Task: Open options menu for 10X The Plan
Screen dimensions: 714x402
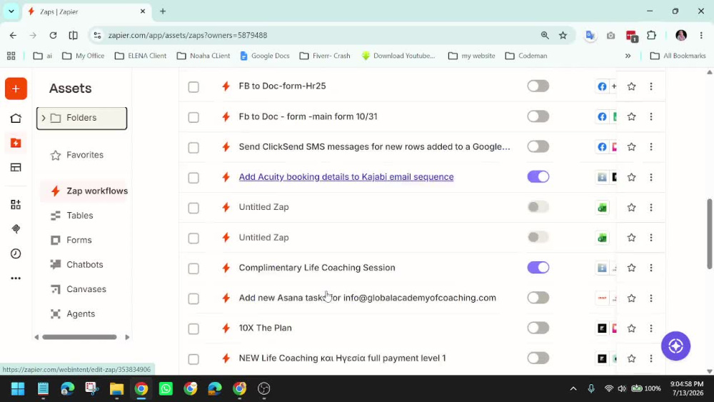Action: tap(650, 328)
